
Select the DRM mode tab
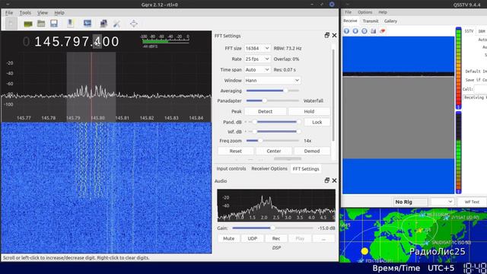(482, 31)
